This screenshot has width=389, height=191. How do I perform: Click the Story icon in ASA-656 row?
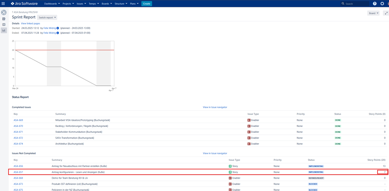pos(230,166)
